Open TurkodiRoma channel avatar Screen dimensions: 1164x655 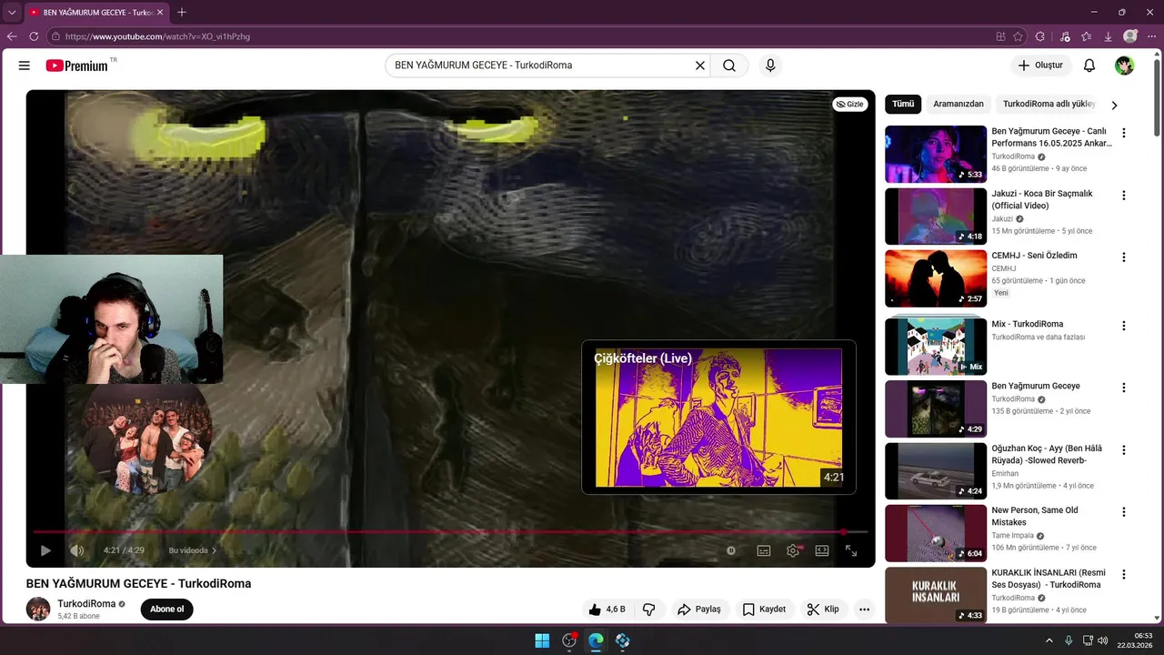[x=38, y=610]
